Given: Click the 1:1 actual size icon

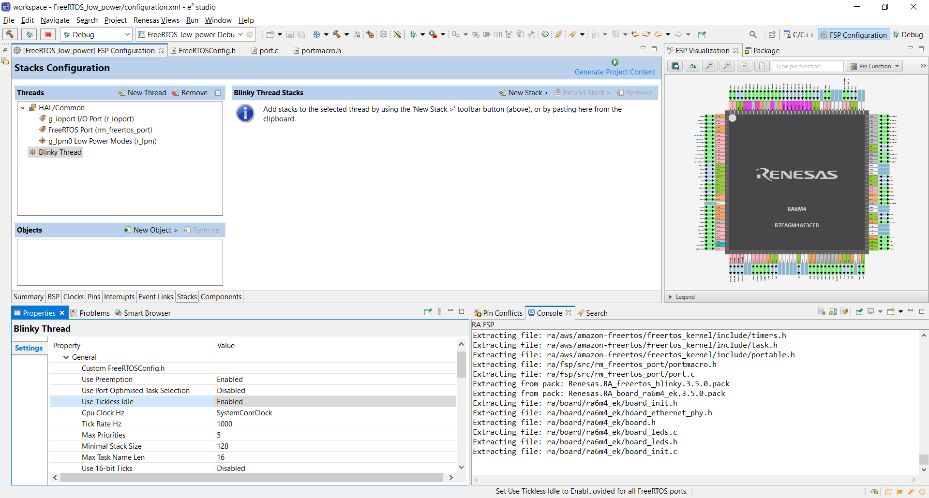Looking at the screenshot, I should [745, 66].
